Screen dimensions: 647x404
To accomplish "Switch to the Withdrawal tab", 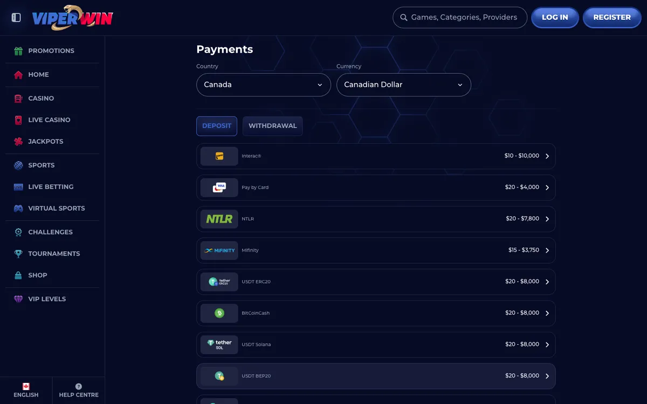I will pyautogui.click(x=273, y=126).
